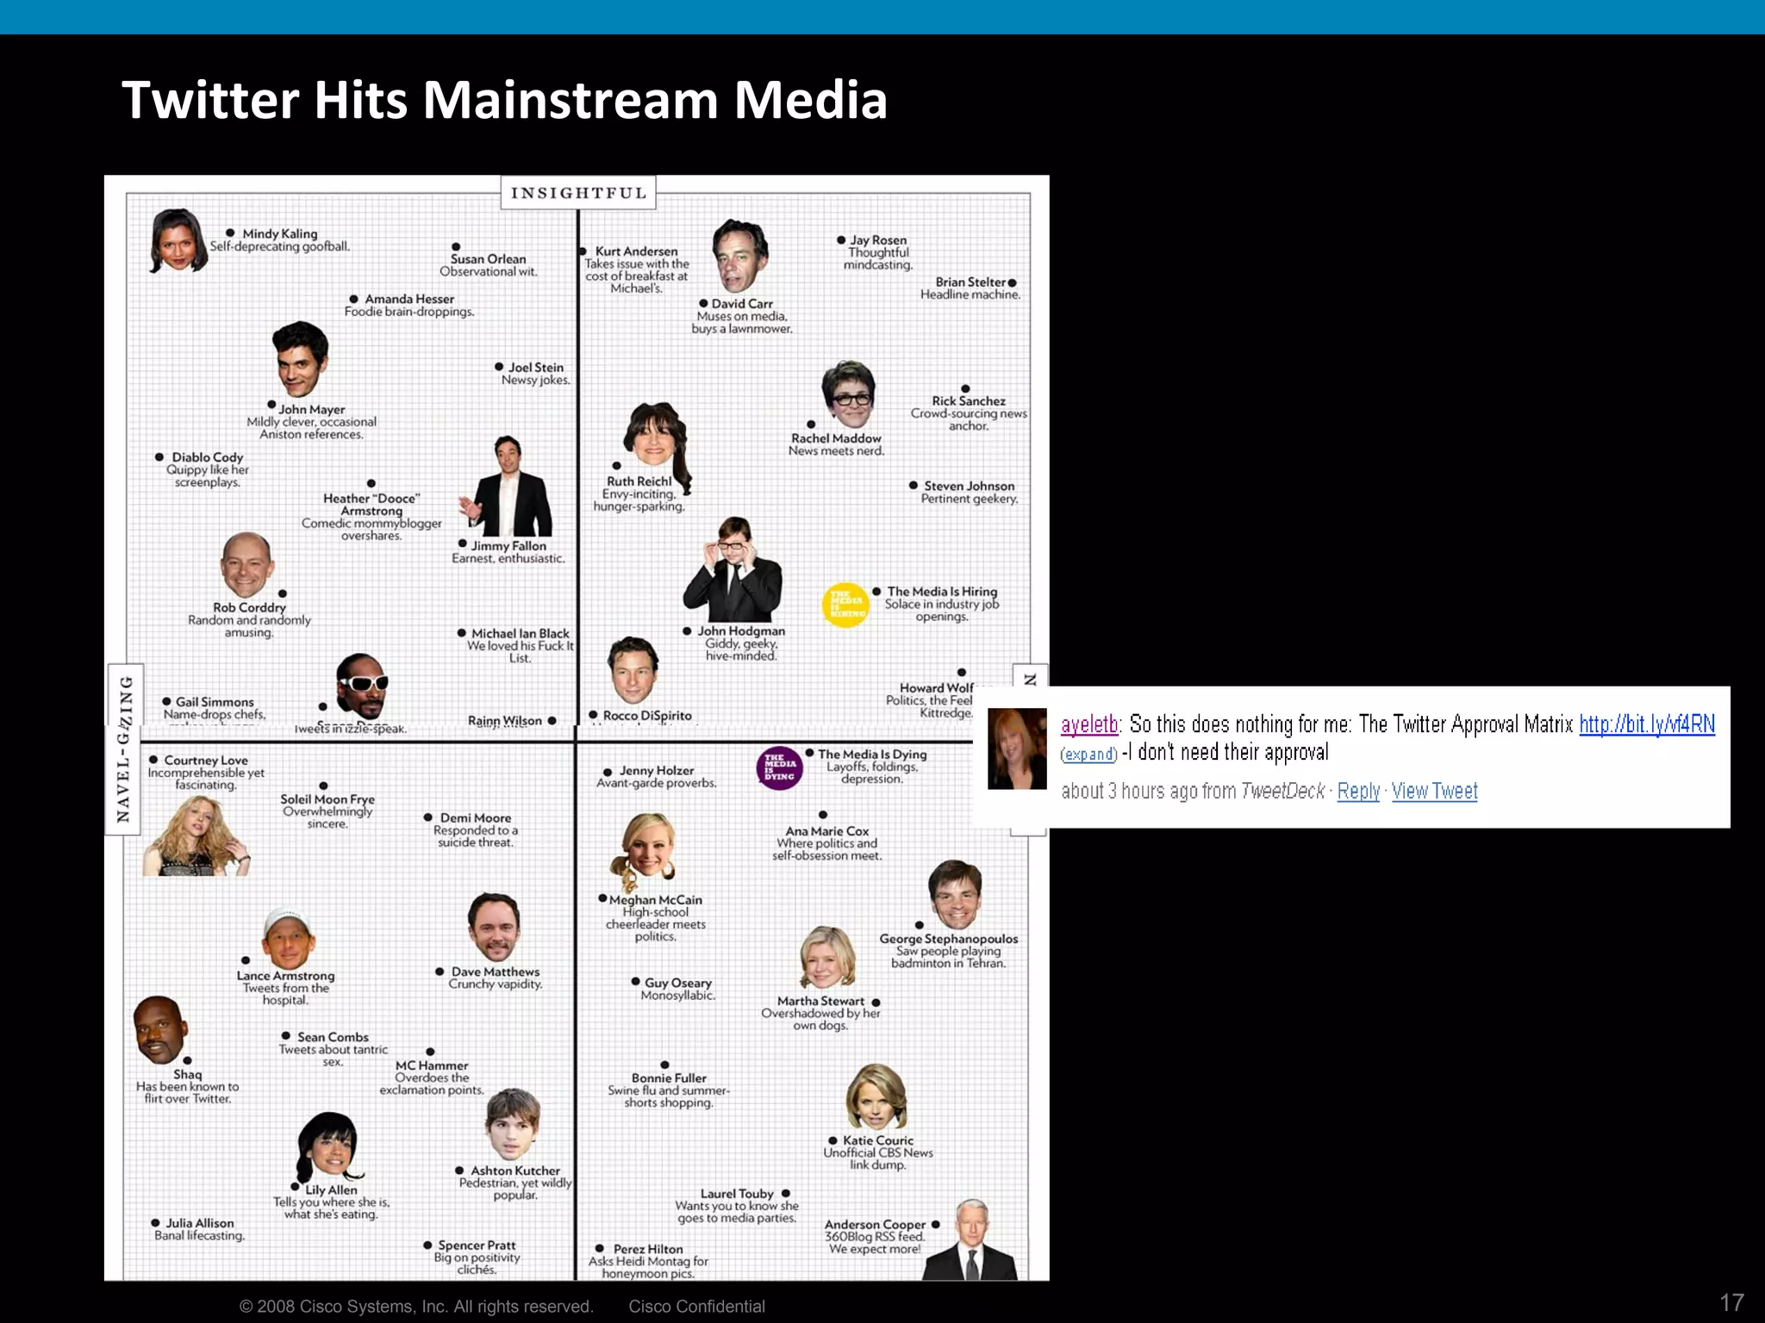Click the ayeletb username link

(x=1089, y=724)
